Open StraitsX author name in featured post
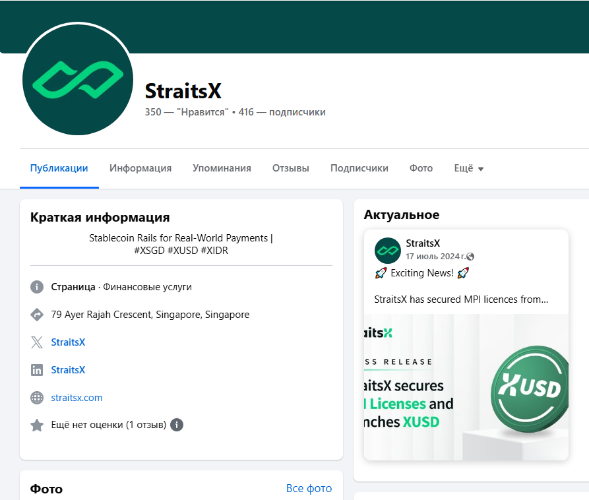The width and height of the screenshot is (589, 500). coord(423,243)
